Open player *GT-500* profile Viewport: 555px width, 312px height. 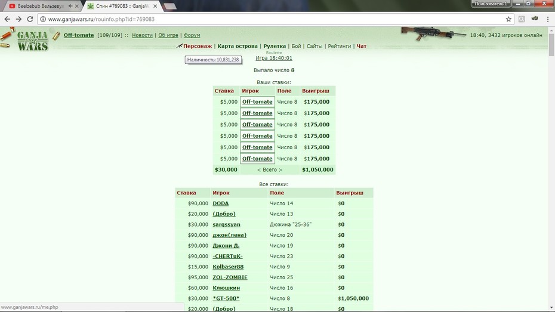point(226,298)
